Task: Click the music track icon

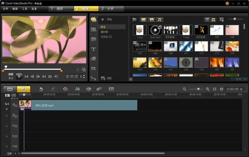Action: coord(15,146)
